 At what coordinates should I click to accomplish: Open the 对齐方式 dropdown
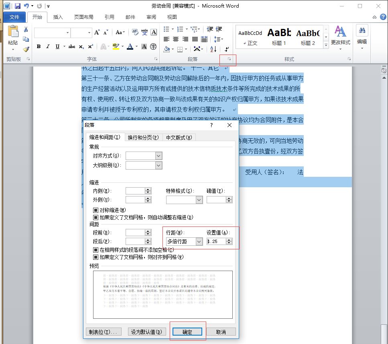click(x=158, y=156)
